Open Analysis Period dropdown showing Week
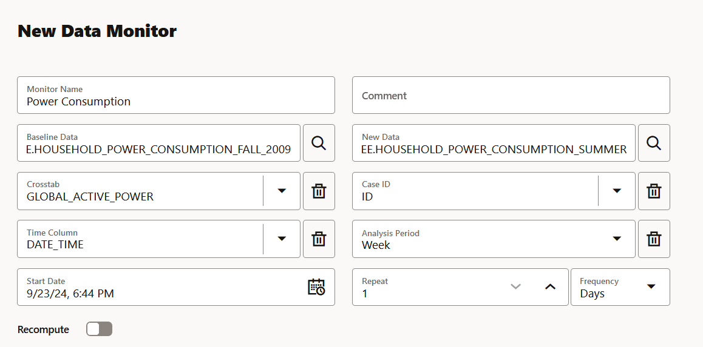The image size is (703, 347). point(494,239)
